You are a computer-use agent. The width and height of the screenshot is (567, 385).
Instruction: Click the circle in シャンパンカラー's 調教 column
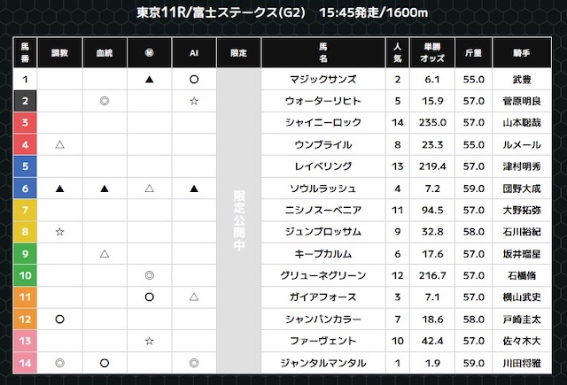pos(59,318)
